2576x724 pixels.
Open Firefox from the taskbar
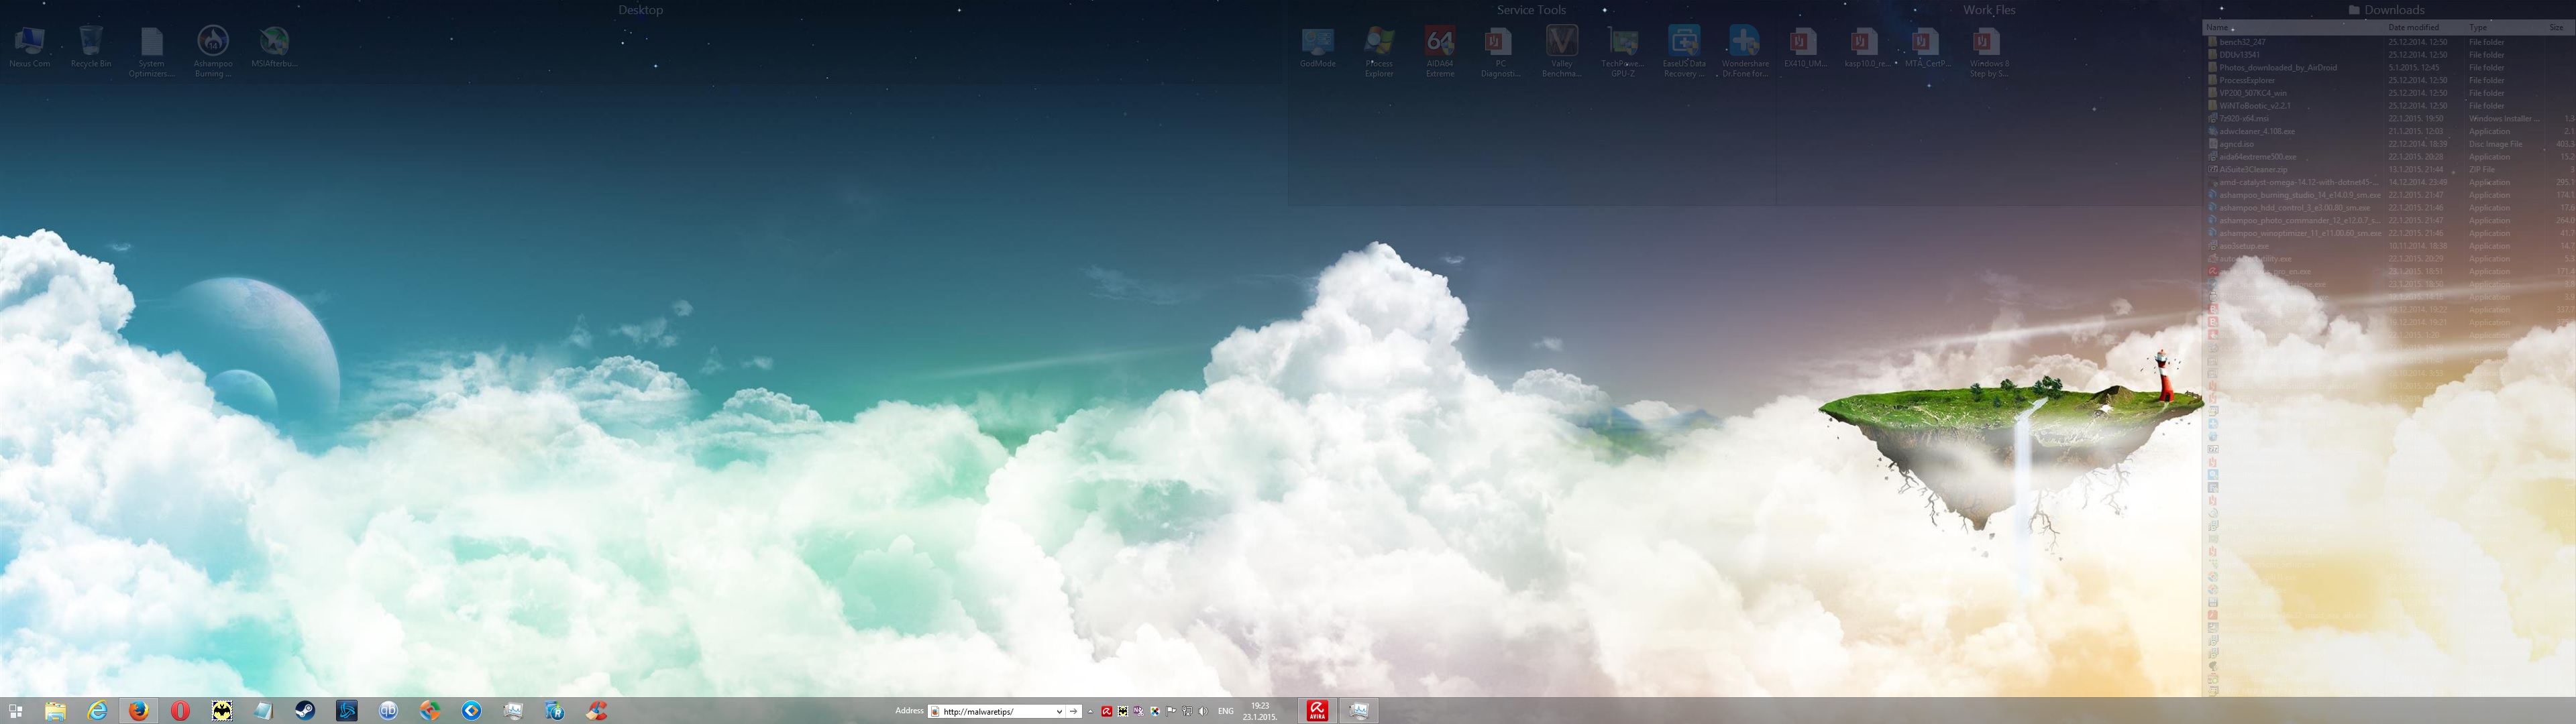tap(139, 710)
